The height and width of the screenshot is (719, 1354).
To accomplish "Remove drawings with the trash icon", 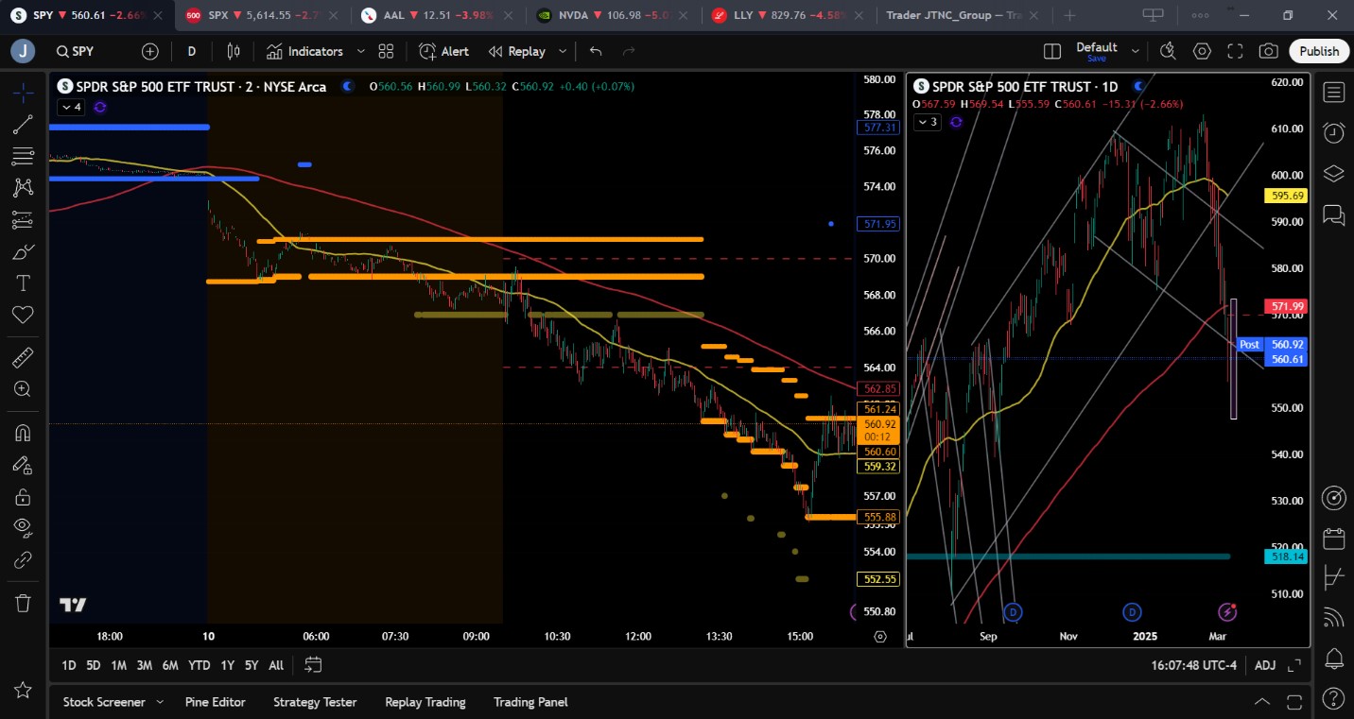I will click(x=24, y=603).
